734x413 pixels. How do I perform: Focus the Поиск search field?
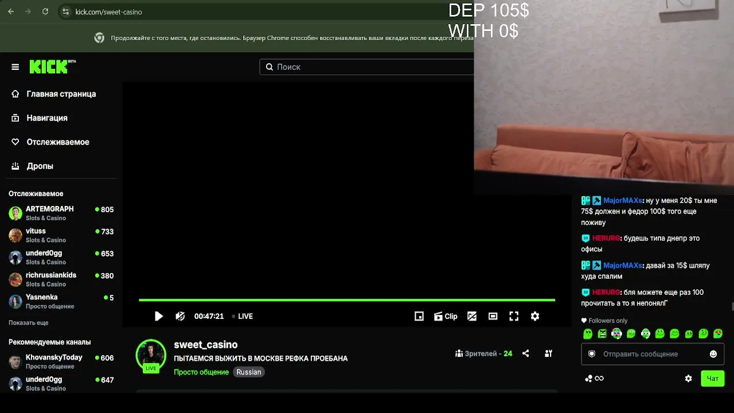(x=367, y=67)
